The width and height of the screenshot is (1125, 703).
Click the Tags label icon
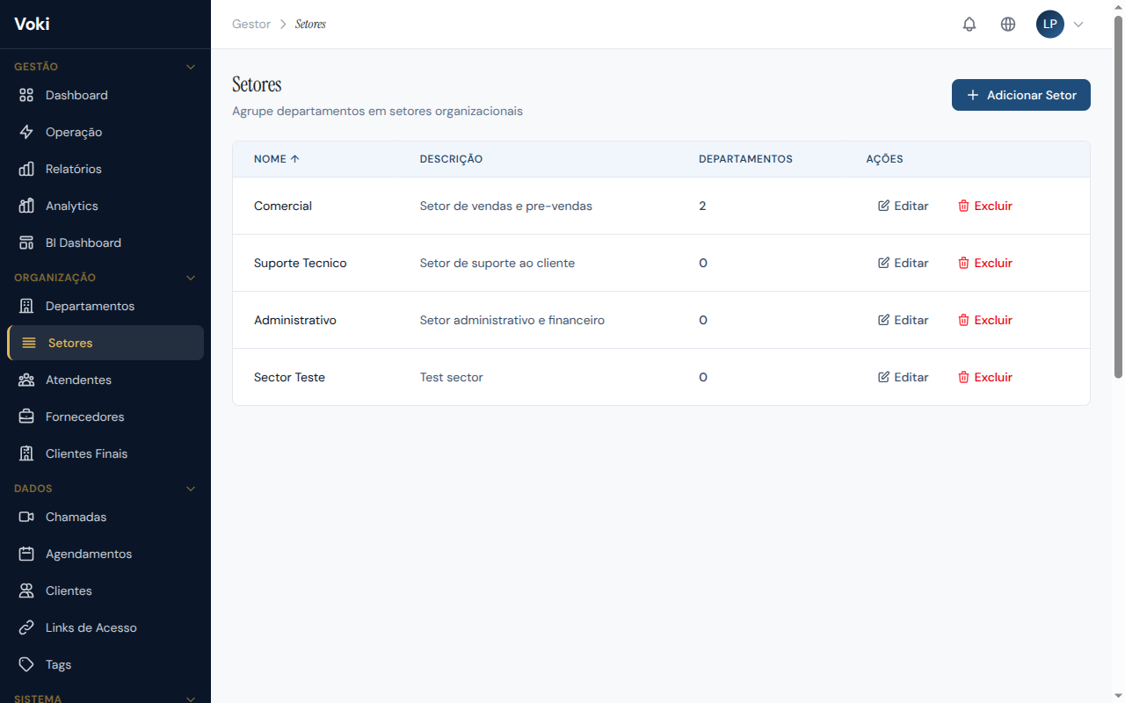[x=26, y=664]
